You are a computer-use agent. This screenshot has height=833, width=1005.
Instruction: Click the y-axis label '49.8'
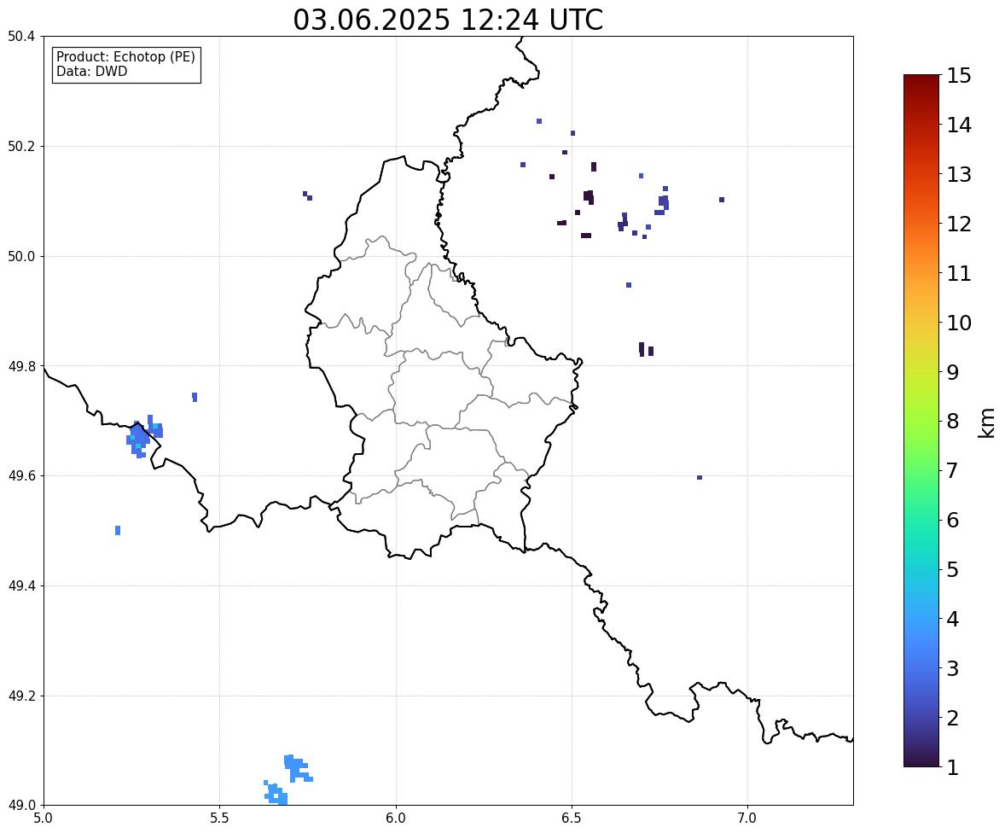click(x=20, y=366)
